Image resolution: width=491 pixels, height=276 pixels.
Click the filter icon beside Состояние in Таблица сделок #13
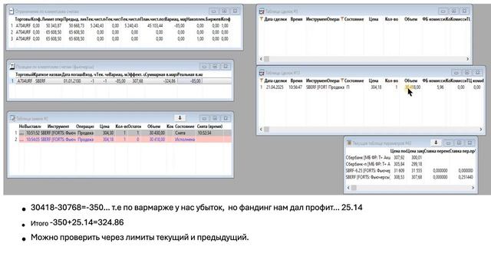(x=342, y=80)
